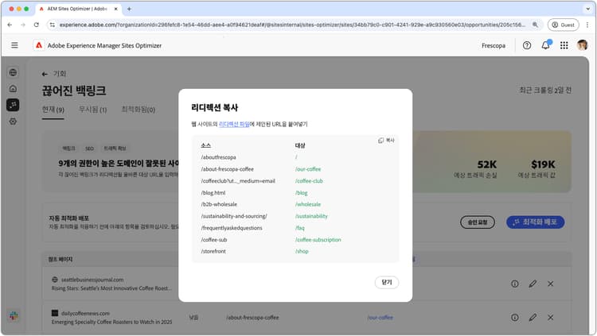The height and width of the screenshot is (336, 597).
Task: Click the $19K traffic value
Action: [543, 164]
